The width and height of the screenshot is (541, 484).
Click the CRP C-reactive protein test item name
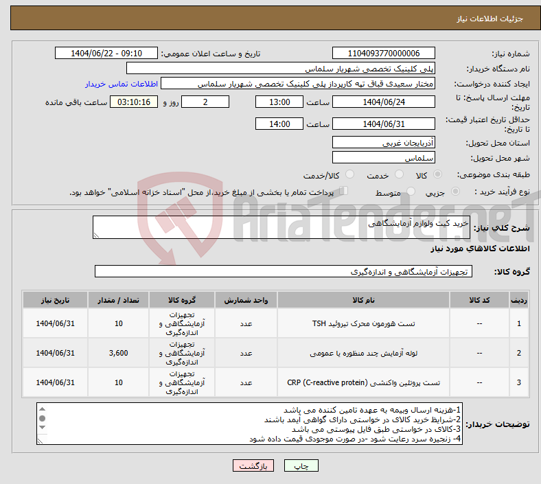[x=363, y=382]
